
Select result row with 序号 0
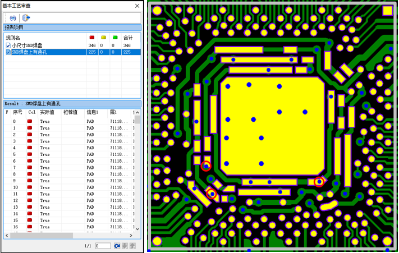[69, 122]
